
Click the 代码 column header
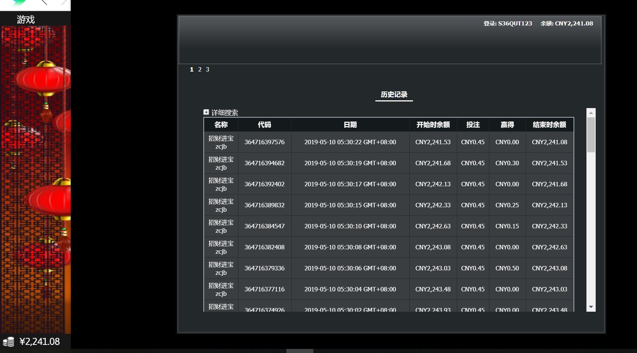[265, 125]
